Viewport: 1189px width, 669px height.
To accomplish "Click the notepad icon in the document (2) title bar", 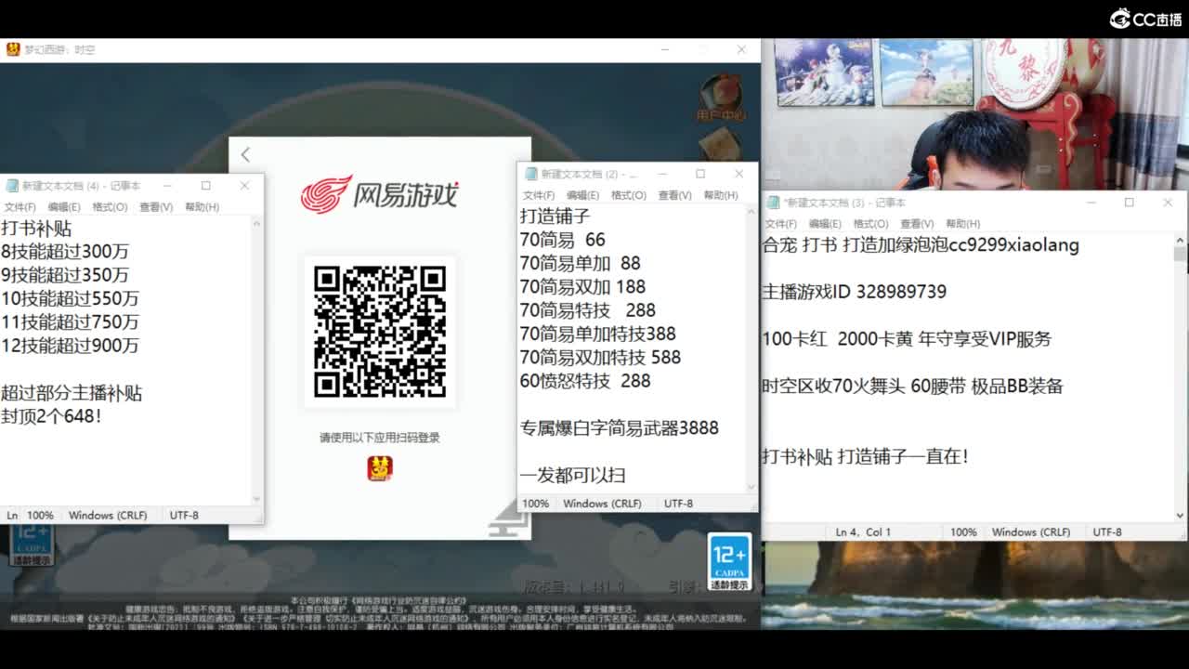I will tap(531, 174).
